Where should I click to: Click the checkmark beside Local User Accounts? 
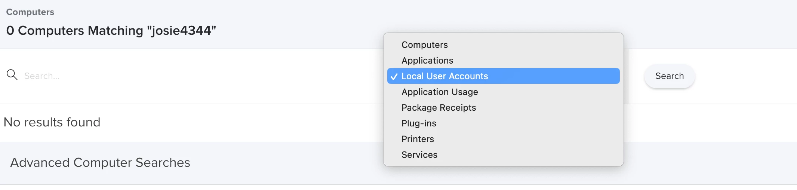pos(394,76)
